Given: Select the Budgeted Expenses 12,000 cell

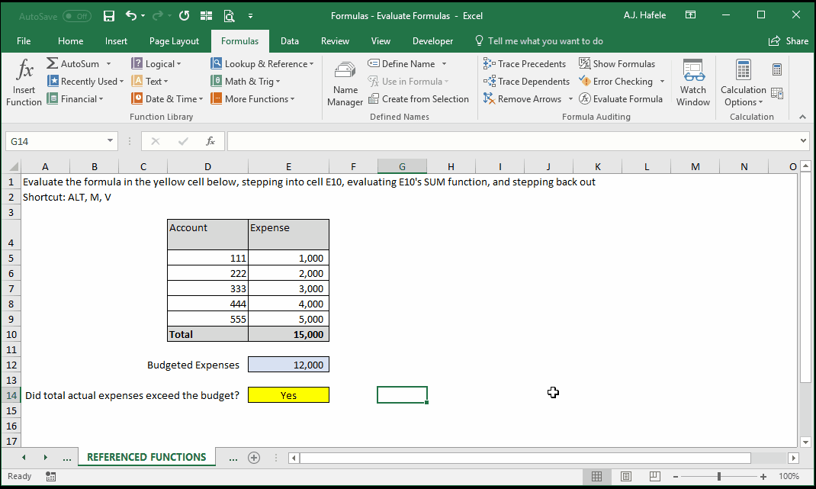Looking at the screenshot, I should (x=288, y=365).
